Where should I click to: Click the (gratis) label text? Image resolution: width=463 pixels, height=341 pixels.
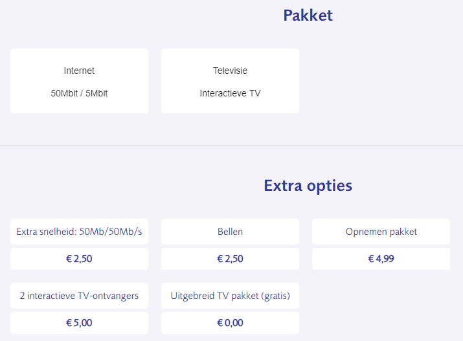pyautogui.click(x=274, y=296)
